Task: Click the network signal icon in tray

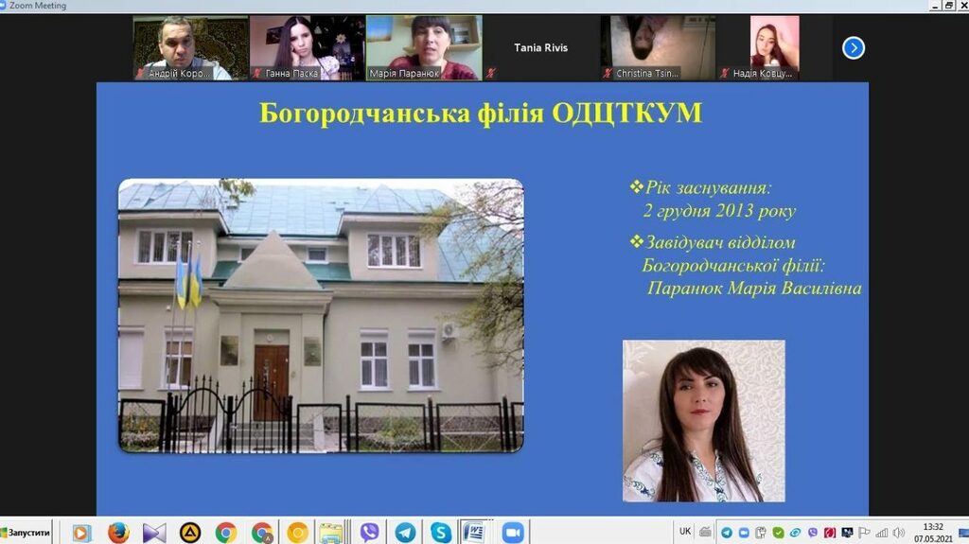Action: click(x=881, y=532)
